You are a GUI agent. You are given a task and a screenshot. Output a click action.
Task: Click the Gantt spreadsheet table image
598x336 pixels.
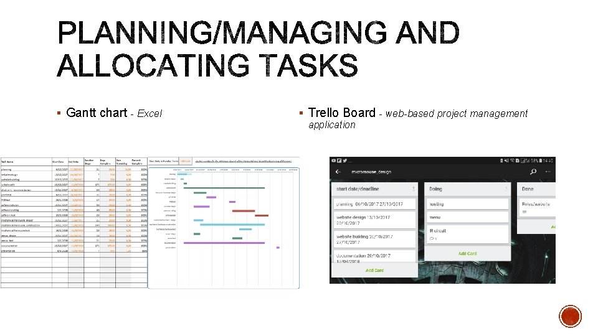74,223
